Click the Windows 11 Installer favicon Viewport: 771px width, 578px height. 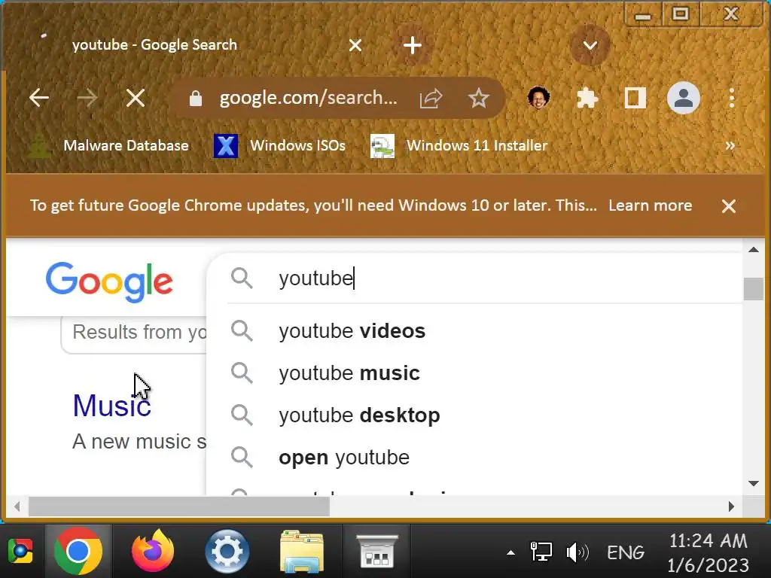[x=382, y=145]
